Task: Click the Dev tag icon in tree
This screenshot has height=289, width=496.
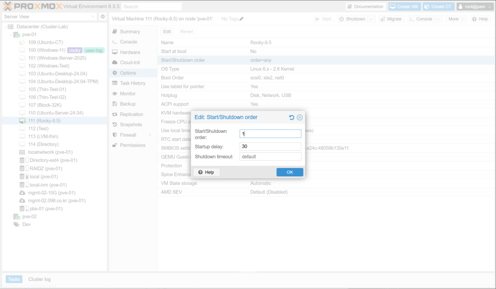Action: click(16, 224)
